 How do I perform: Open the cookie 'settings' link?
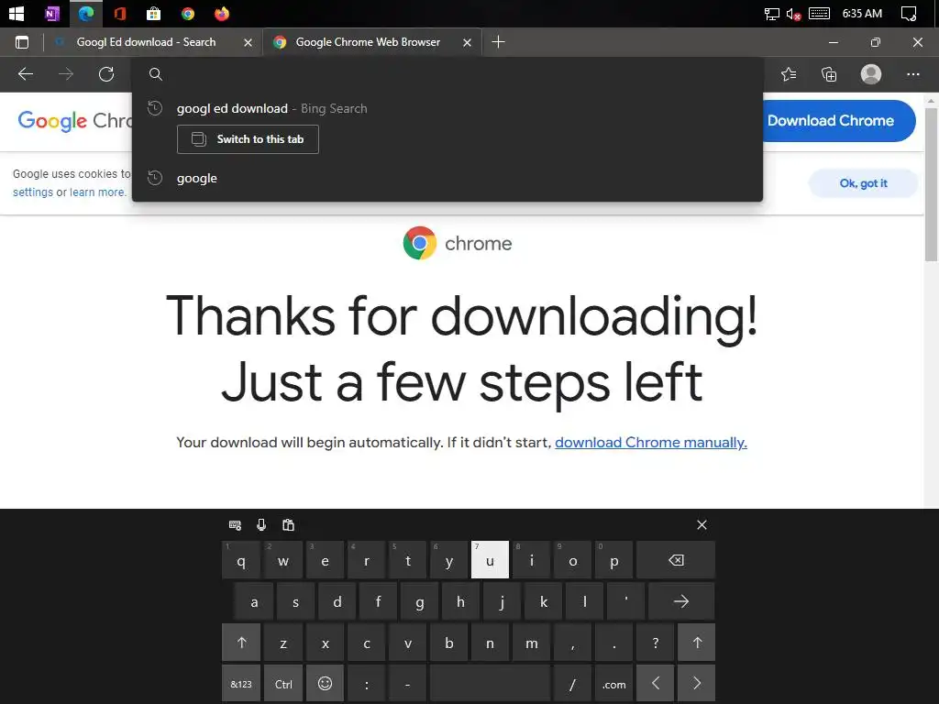pos(33,192)
